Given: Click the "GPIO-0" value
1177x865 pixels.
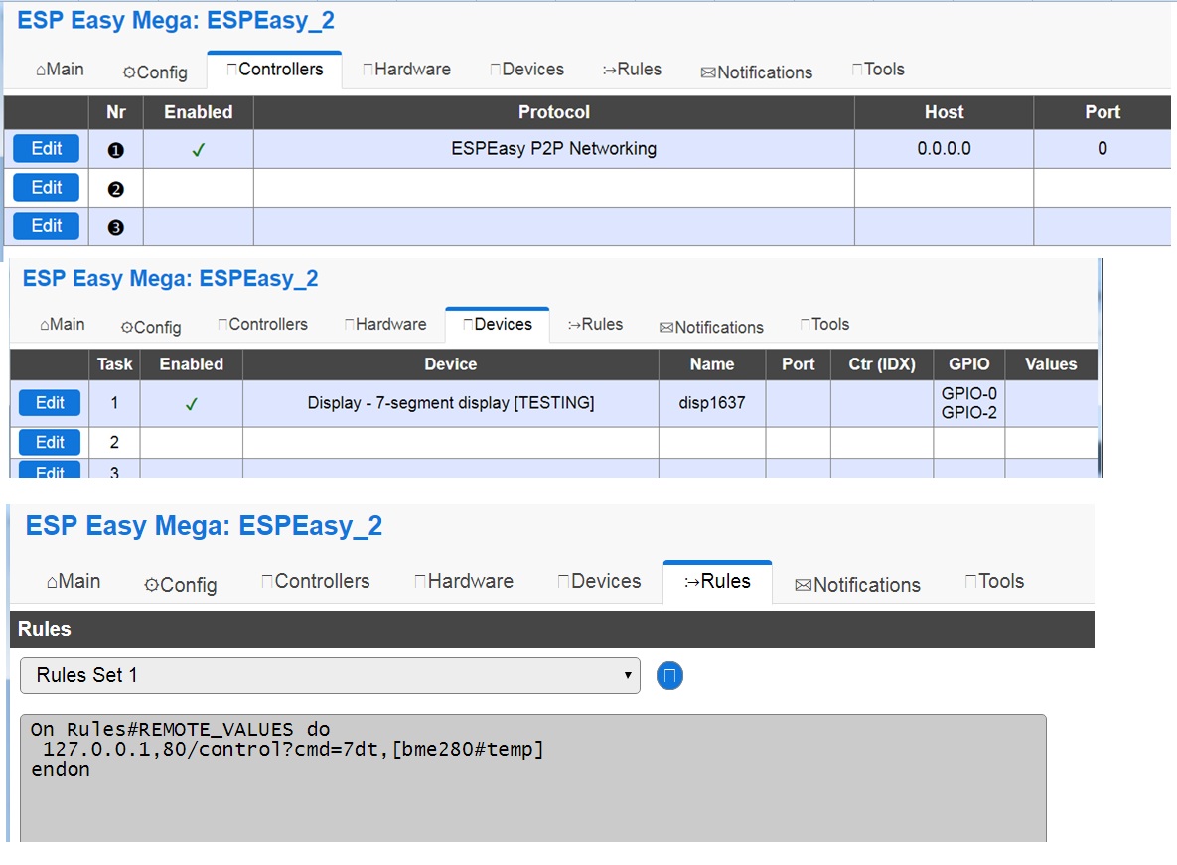Looking at the screenshot, I should click(969, 394).
